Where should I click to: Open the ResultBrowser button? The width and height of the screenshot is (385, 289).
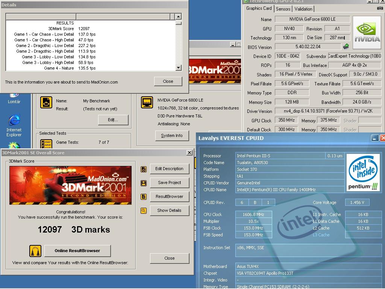170,196
